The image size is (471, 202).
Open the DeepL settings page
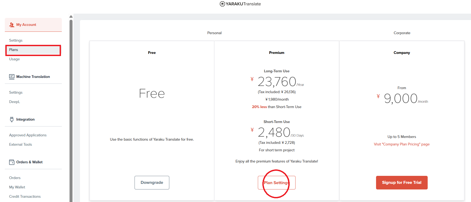pos(14,102)
